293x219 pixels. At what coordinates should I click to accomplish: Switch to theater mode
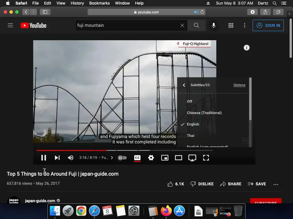pyautogui.click(x=179, y=158)
